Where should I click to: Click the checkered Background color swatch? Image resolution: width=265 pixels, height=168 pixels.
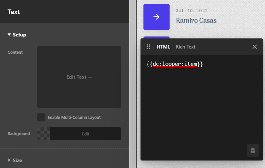pos(44,134)
